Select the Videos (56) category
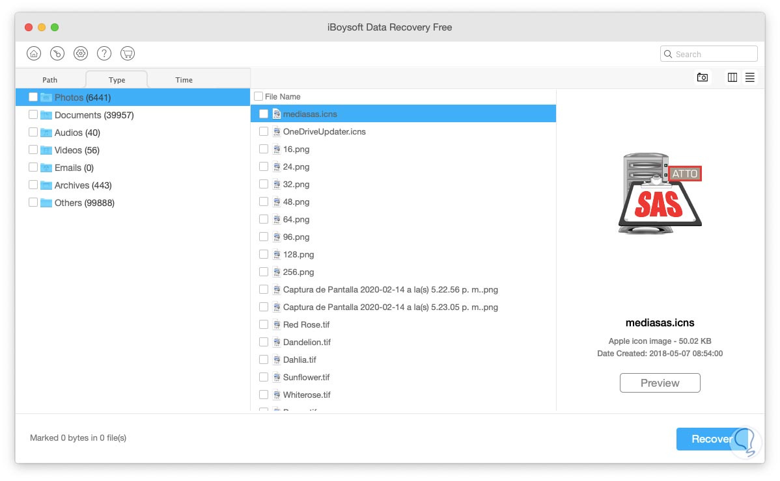780x481 pixels. click(133, 150)
